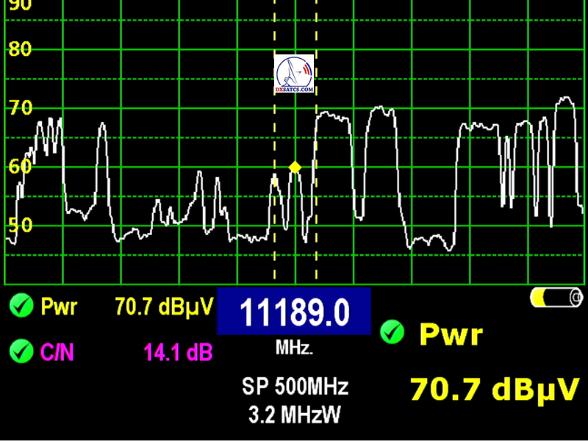Viewport: 588px width, 441px height.
Task: Click the magenta C/N label
Action: point(57,353)
